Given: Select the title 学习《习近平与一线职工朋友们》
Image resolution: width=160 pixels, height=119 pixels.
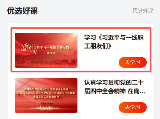Looking at the screenshot, I should tap(114, 42).
